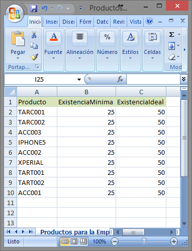Expand the Alineación group
This screenshot has height=251, width=192.
tap(80, 50)
